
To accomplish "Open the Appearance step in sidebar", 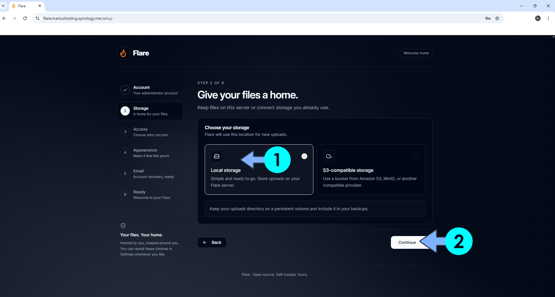I will point(150,153).
